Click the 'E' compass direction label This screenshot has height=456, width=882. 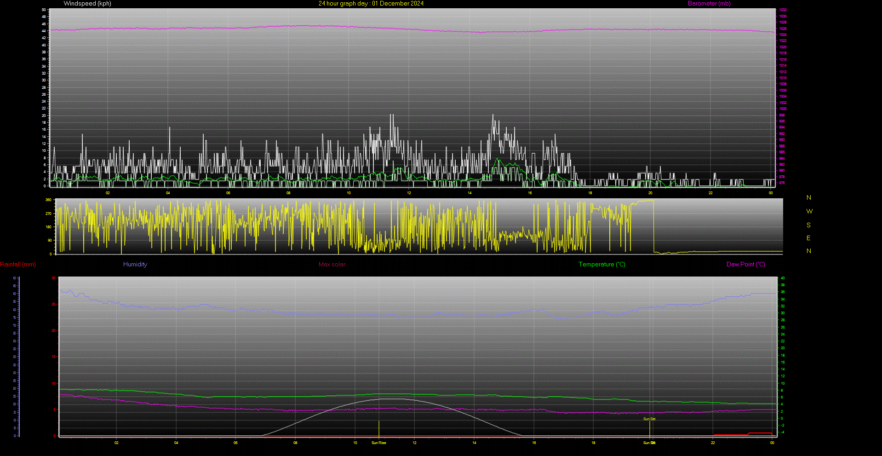[808, 238]
